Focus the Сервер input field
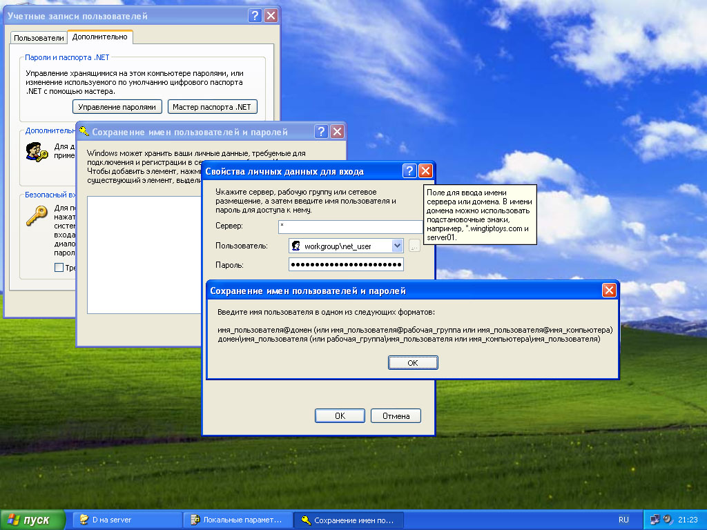707x530 pixels. 350,226
